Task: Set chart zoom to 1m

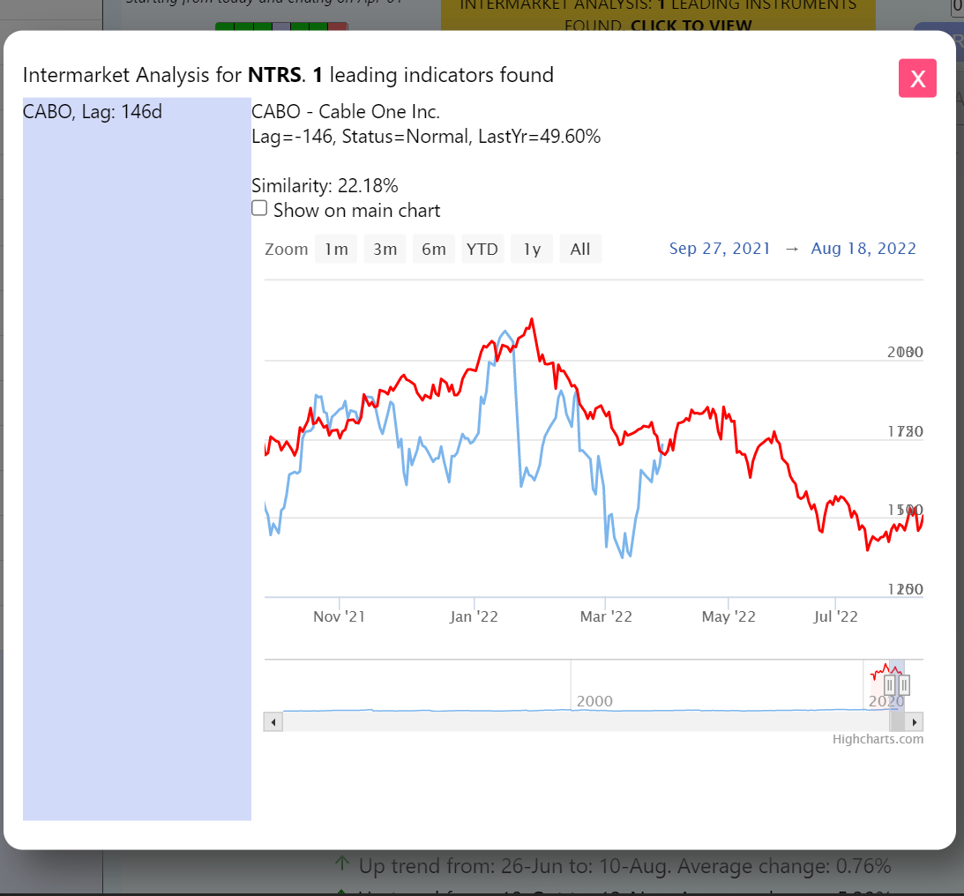Action: click(336, 250)
